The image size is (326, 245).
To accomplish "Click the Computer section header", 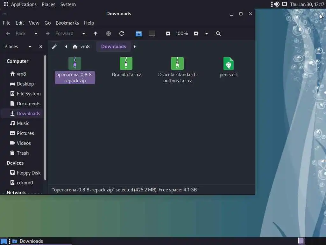I will pos(18,61).
